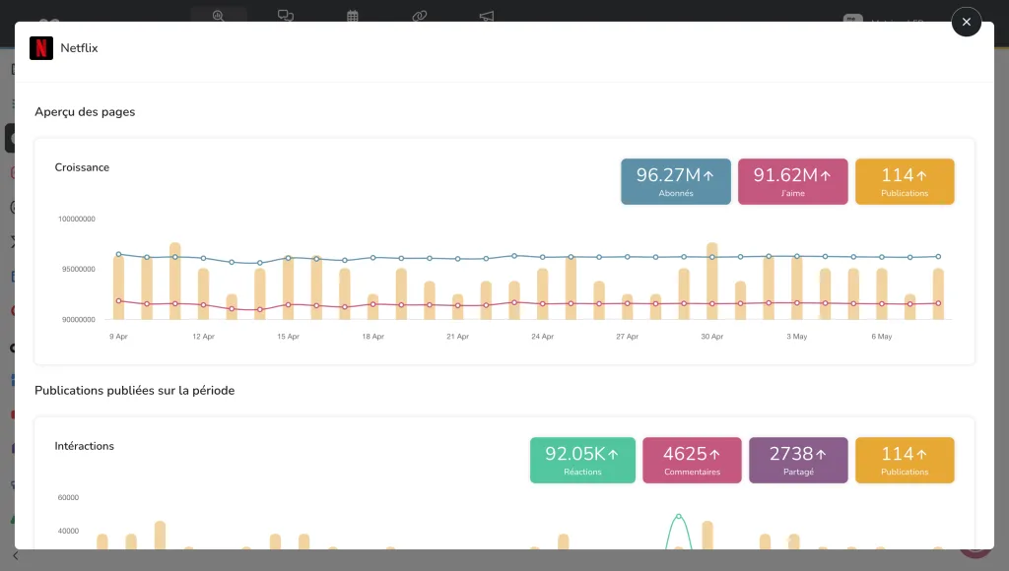Close the Netflix analytics modal
The height and width of the screenshot is (571, 1009).
966,22
